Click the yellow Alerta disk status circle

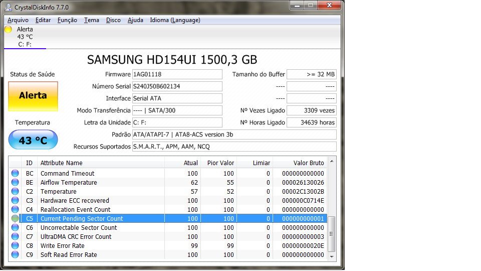[9, 29]
